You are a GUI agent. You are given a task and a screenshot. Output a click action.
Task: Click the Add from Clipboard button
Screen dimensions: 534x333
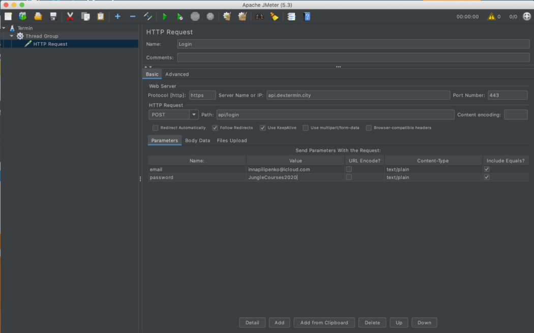point(324,322)
